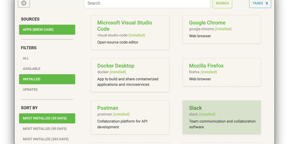This screenshot has height=144, width=289.
Task: Open the settings gear icon
Action: point(24,3)
